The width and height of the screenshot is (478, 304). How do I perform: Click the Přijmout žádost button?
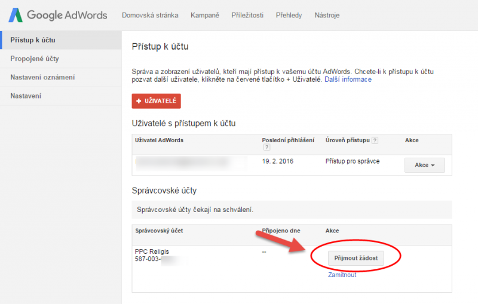click(356, 258)
